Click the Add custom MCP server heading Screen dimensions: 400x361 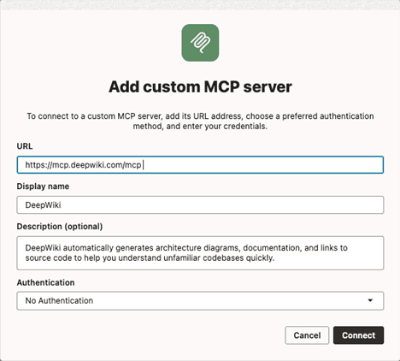click(200, 87)
